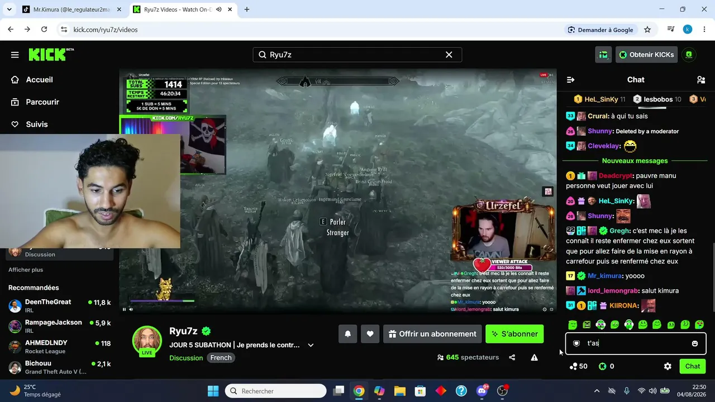Send message with green Chat button
This screenshot has width=715, height=402.
coord(693,366)
